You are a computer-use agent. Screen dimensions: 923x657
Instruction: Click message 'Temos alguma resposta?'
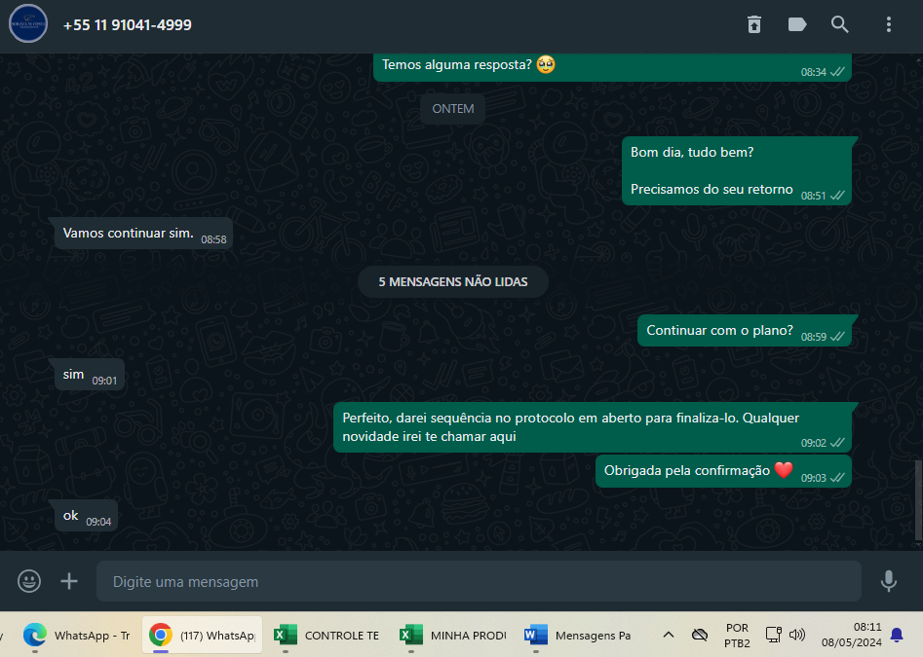(612, 66)
